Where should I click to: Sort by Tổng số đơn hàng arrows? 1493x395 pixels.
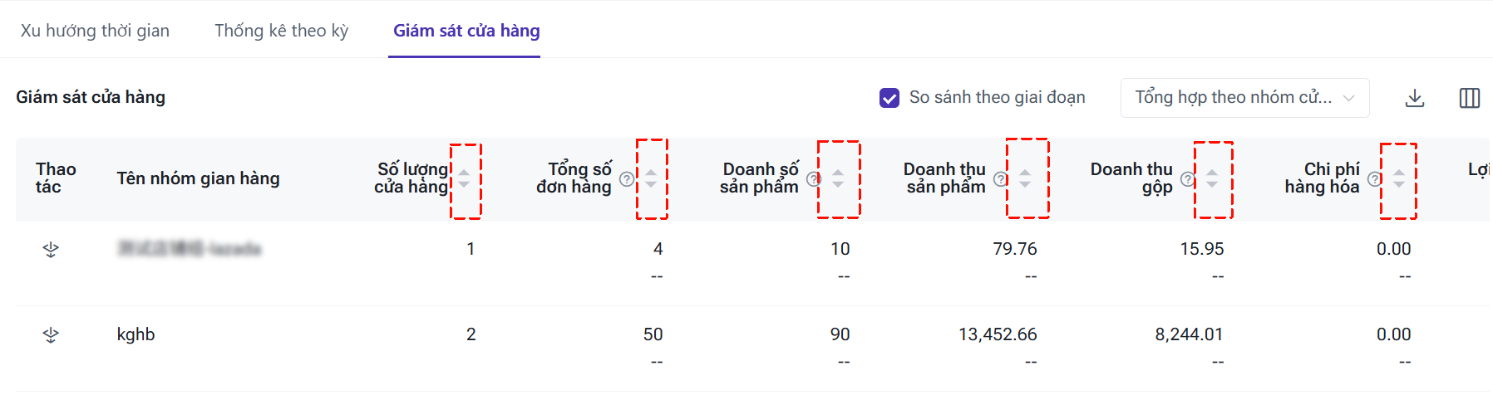pyautogui.click(x=651, y=178)
